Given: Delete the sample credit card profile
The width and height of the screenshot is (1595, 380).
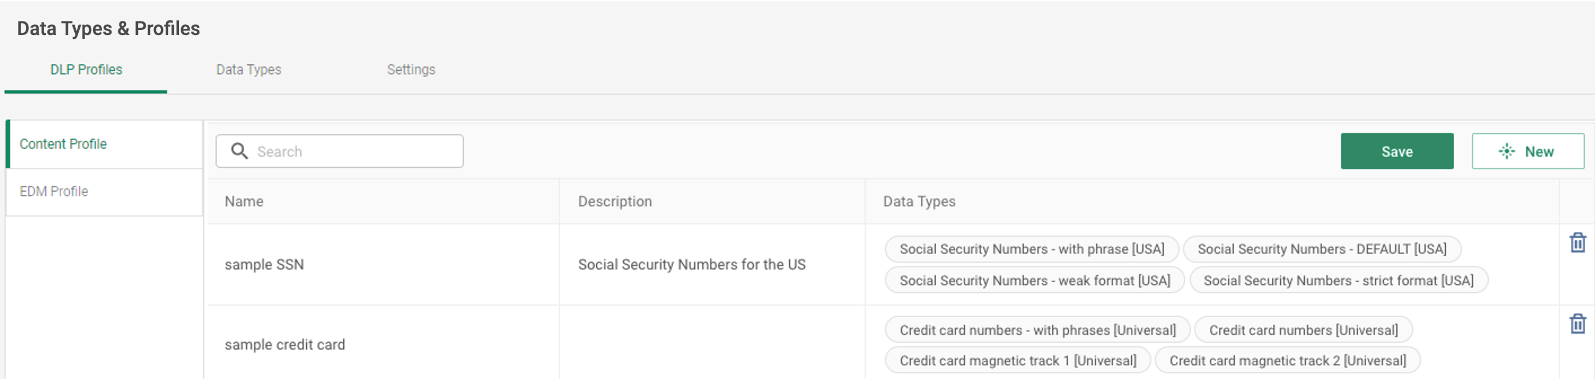Looking at the screenshot, I should 1577,324.
